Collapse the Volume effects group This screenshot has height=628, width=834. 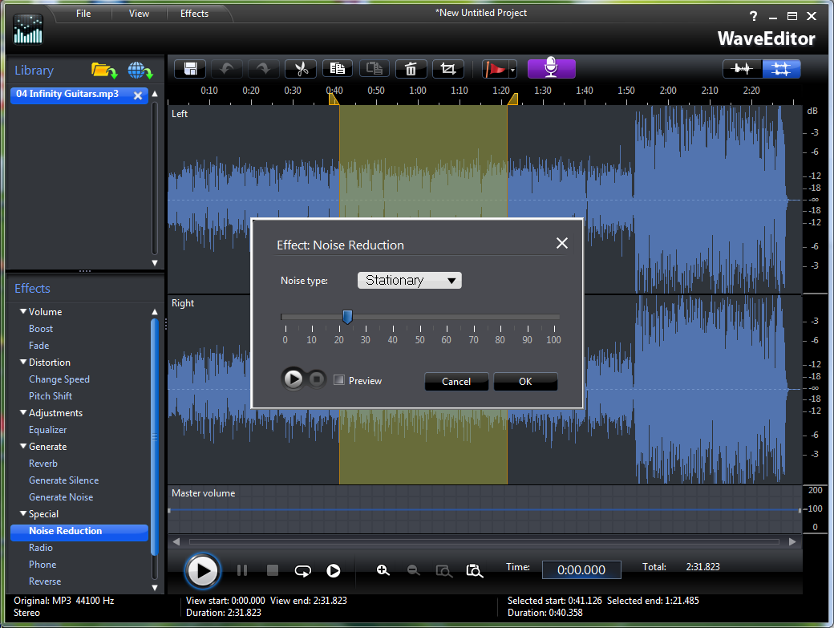23,312
